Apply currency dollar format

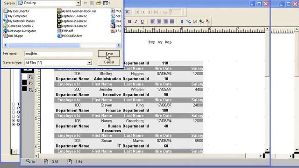pyautogui.click(x=182, y=21)
